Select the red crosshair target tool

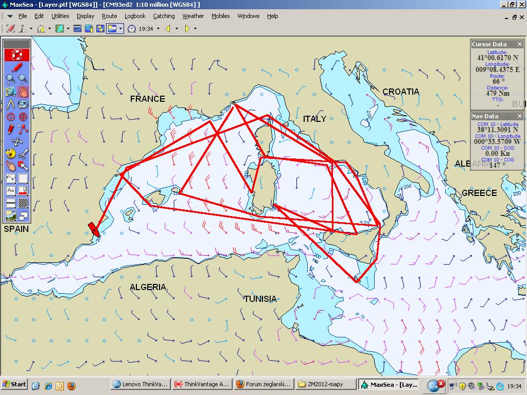point(23,117)
